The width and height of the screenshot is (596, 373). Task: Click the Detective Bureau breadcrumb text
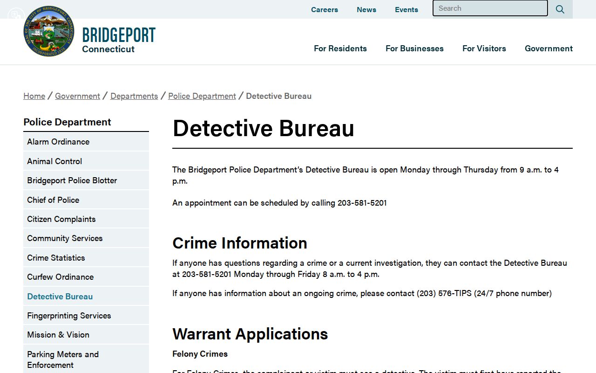279,96
